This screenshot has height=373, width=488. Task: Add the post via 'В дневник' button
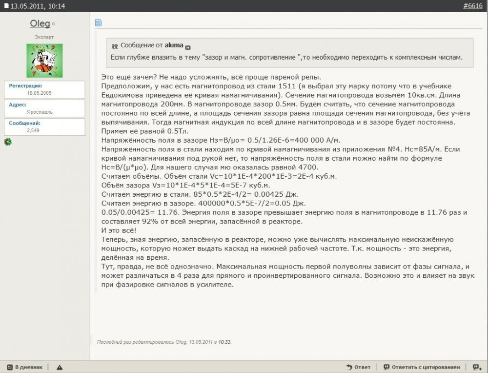[25, 367]
